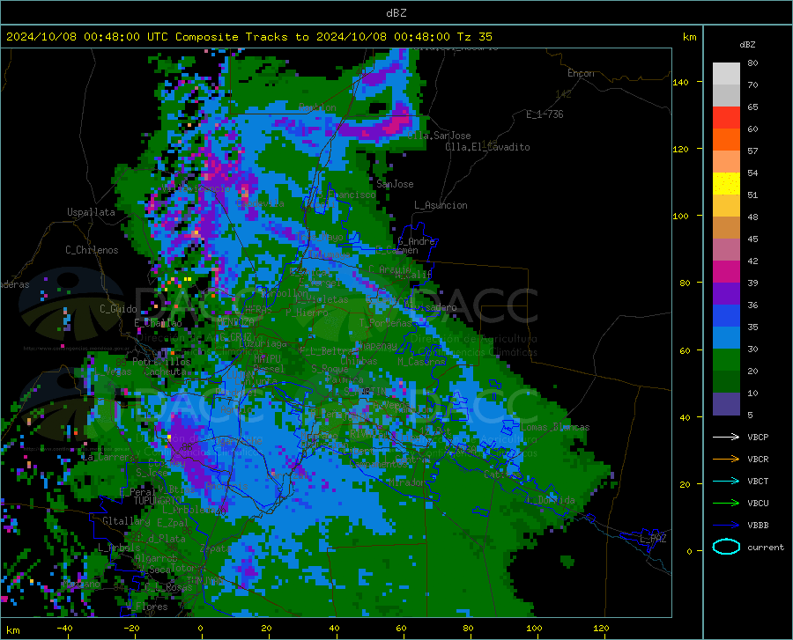The image size is (793, 640).
Task: Select the dotted yellow 51–54 dBZ swatch
Action: [x=726, y=184]
